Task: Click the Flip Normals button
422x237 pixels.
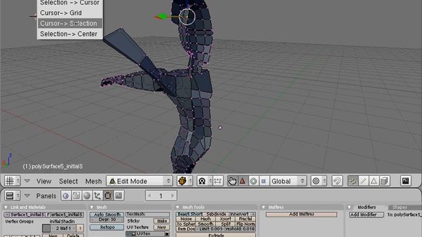Action: click(245, 224)
